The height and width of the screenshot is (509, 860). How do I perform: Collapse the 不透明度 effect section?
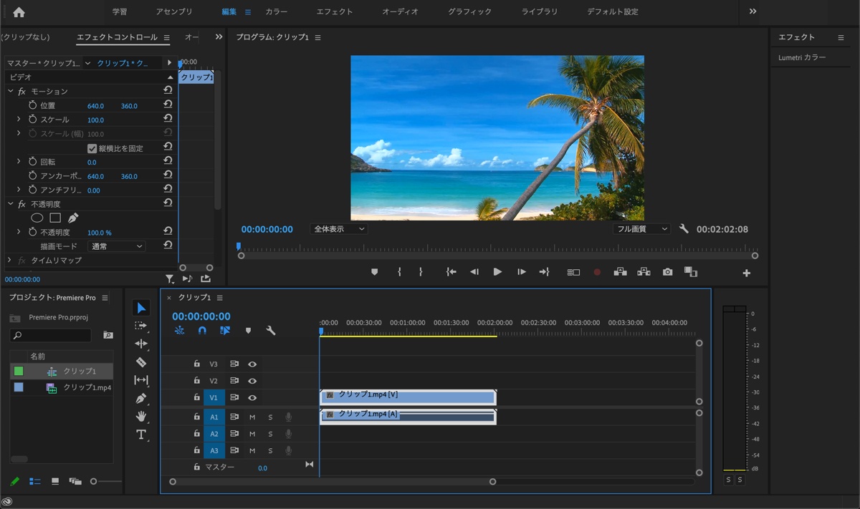(x=10, y=204)
